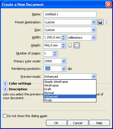The image size is (113, 129).
Task: Expand the Color settings section
Action: [x=5, y=83]
